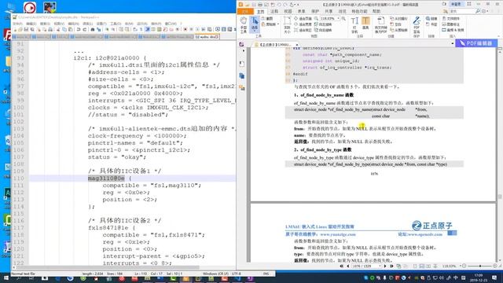The height and width of the screenshot is (283, 503).
Task: Click in the PDF search field
Action: [462, 11]
